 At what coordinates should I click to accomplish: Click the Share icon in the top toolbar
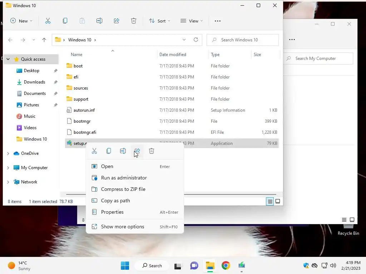(117, 21)
